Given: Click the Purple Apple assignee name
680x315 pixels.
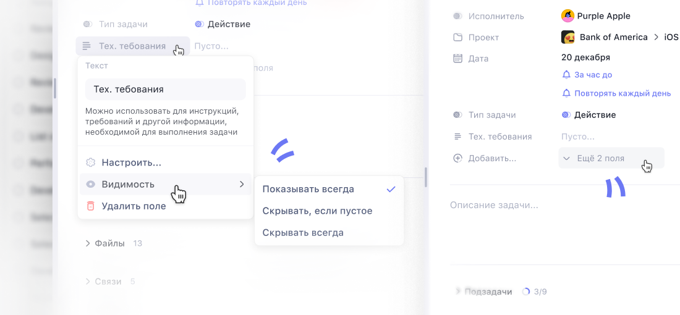Looking at the screenshot, I should click(x=604, y=16).
